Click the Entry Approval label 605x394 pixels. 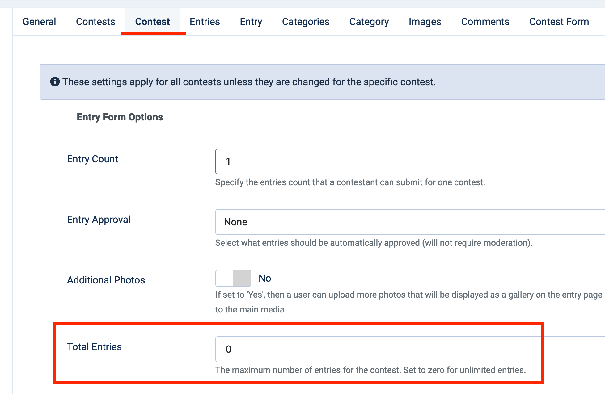[99, 220]
